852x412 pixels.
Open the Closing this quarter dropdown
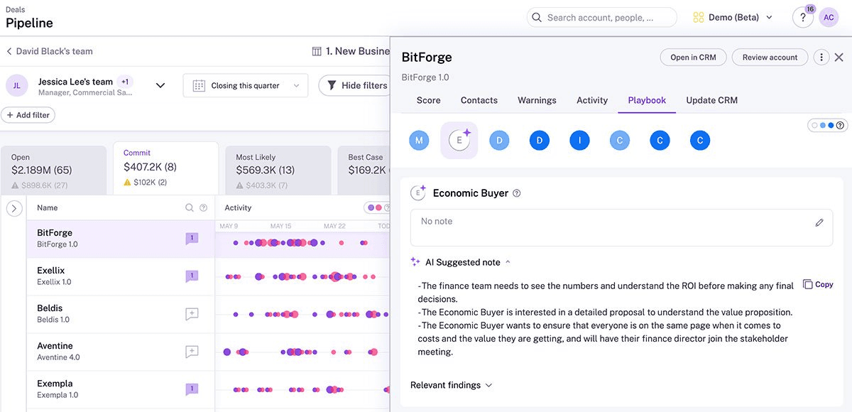coord(246,85)
